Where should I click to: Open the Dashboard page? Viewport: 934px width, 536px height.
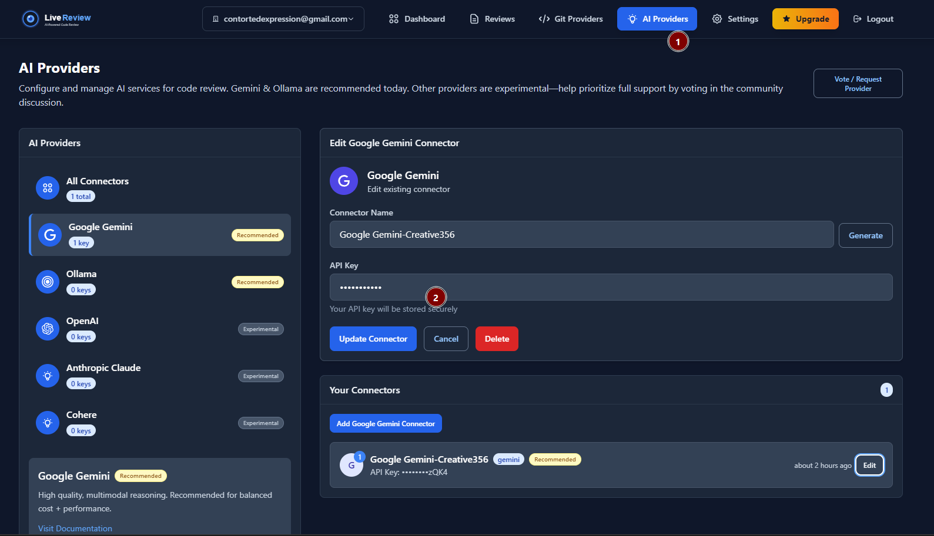coord(417,19)
